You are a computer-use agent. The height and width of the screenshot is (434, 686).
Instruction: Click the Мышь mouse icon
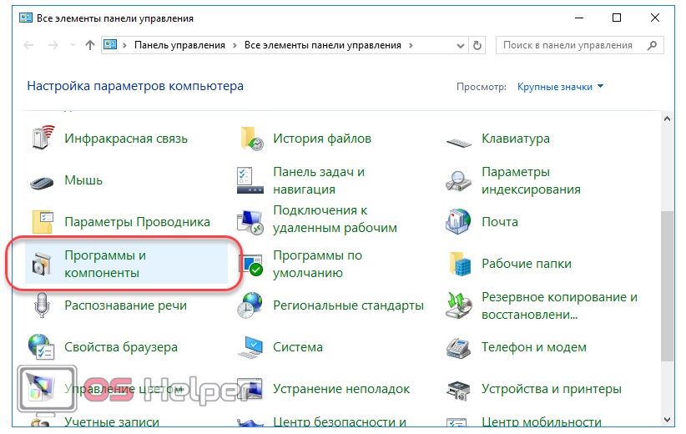click(43, 181)
